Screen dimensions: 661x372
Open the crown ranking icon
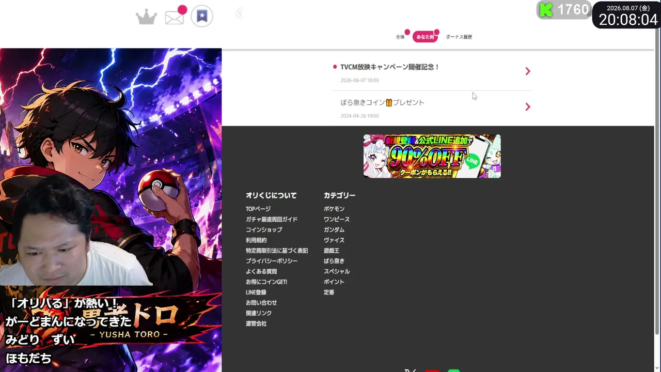[x=146, y=17]
